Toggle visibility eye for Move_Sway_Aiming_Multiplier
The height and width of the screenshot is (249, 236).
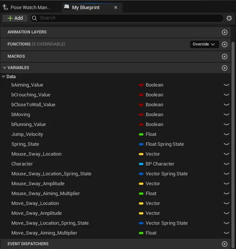coord(226,233)
